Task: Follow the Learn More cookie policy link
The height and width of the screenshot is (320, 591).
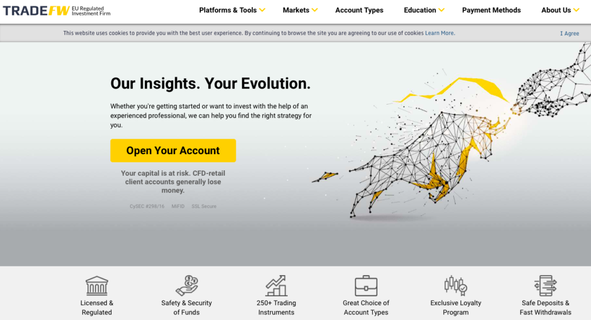Action: [440, 33]
